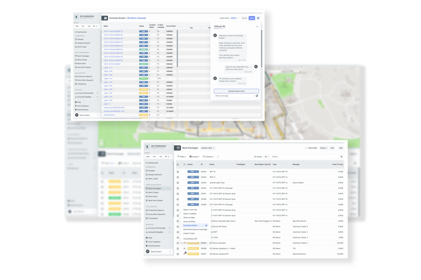Select 'Schedule Builder' in the context menu
This screenshot has height=280, width=421.
click(x=191, y=226)
